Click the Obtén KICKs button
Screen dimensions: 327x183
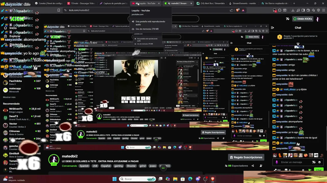coord(303,19)
